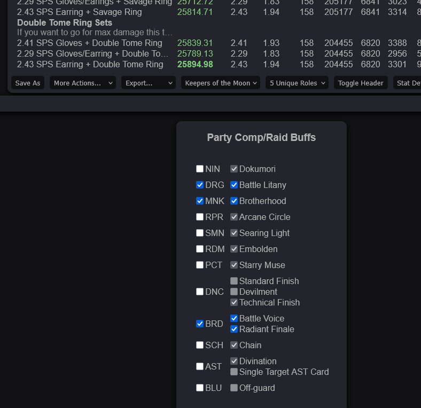This screenshot has height=408, width=421.
Task: Toggle the Searing Light buff checkbox
Action: coord(234,233)
